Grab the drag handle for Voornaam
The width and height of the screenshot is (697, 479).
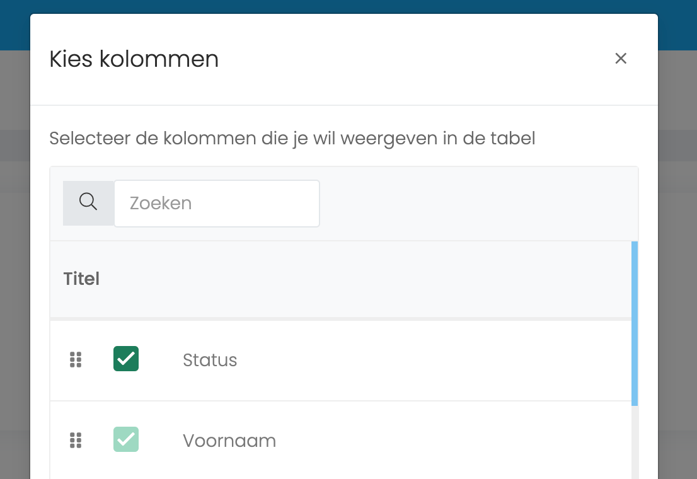pyautogui.click(x=76, y=441)
